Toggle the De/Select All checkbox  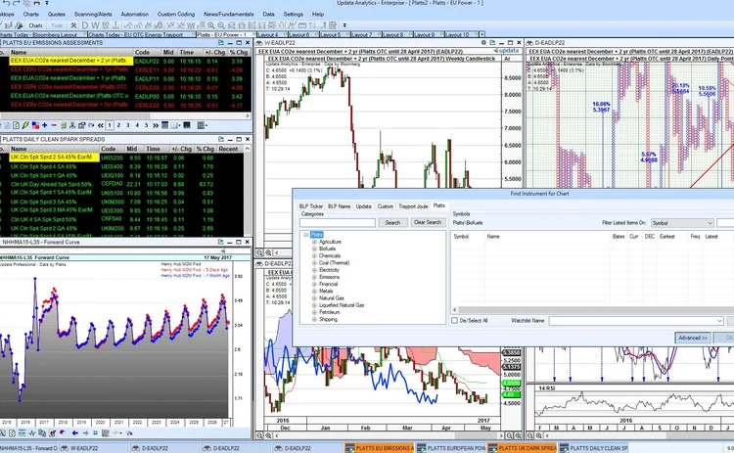[454, 321]
